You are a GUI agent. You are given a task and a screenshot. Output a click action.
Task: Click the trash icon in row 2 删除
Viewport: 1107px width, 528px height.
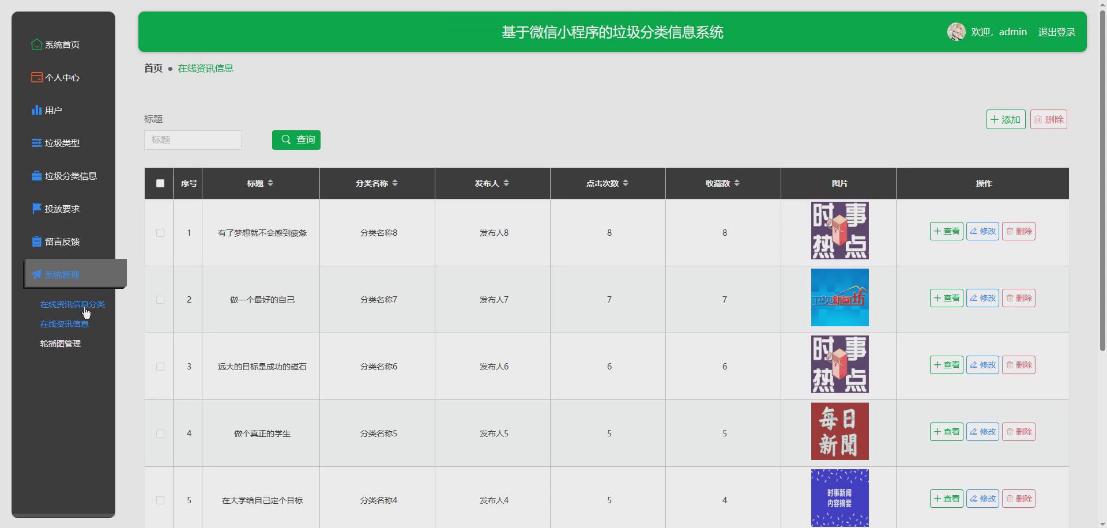coord(1010,298)
